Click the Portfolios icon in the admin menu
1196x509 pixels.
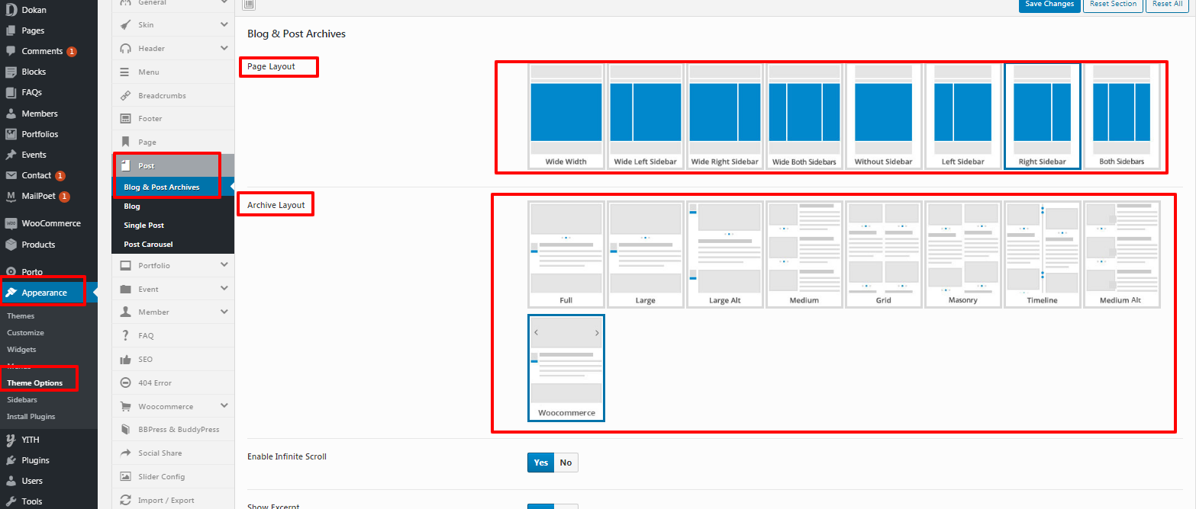click(x=11, y=134)
